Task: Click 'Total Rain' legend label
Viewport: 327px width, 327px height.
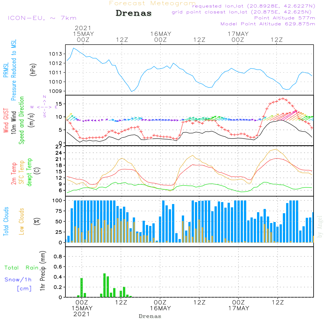Action: 22,268
